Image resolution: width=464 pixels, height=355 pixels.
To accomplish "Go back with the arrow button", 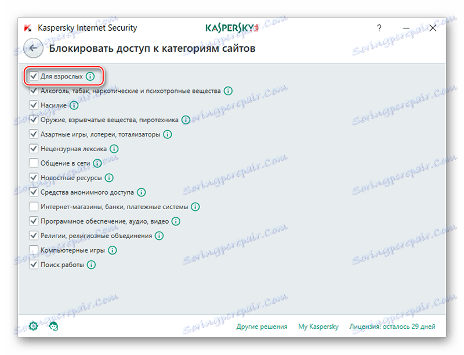I will pyautogui.click(x=34, y=48).
